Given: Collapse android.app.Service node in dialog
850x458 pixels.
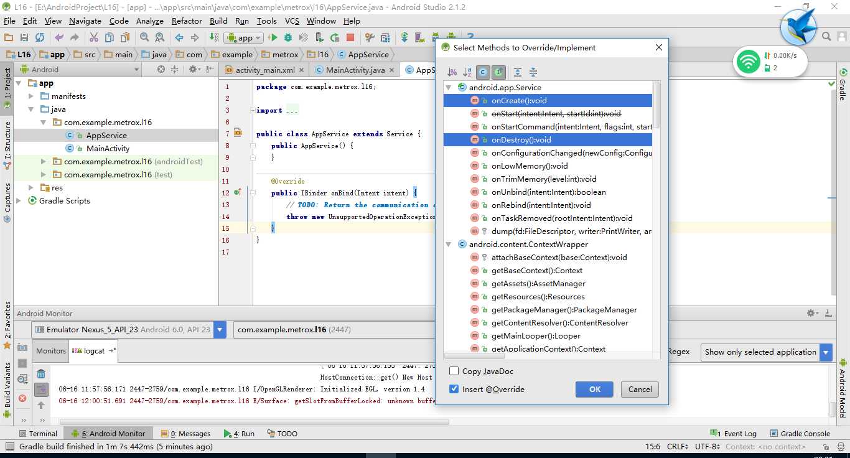Looking at the screenshot, I should tap(449, 88).
